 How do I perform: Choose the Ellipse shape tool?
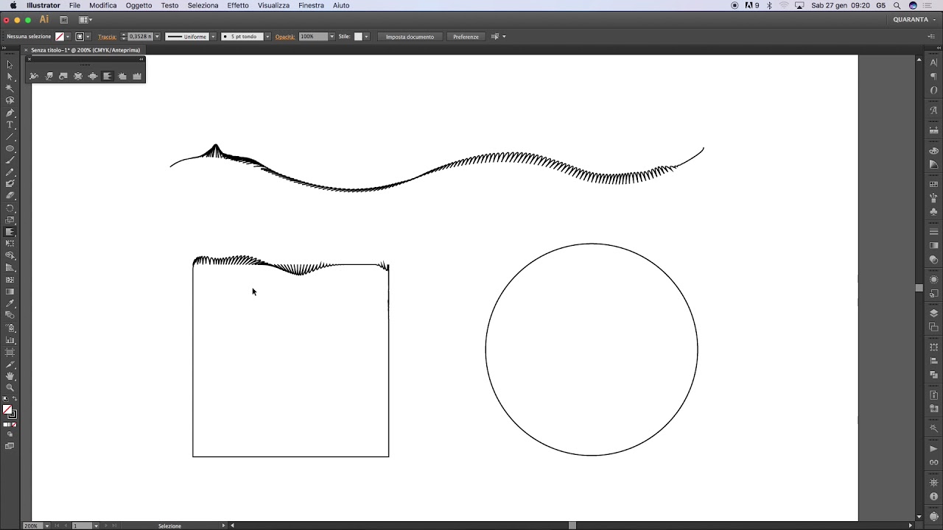(10, 149)
